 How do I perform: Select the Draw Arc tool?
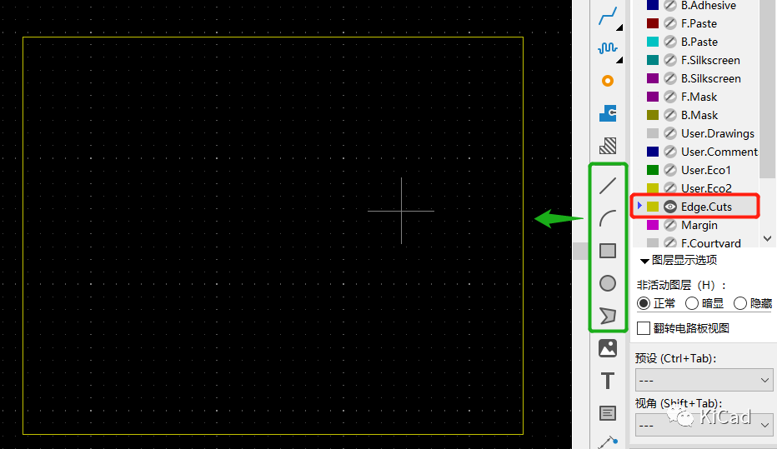608,218
